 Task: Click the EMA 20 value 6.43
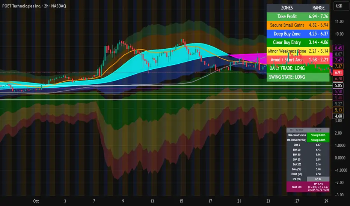click(318, 150)
